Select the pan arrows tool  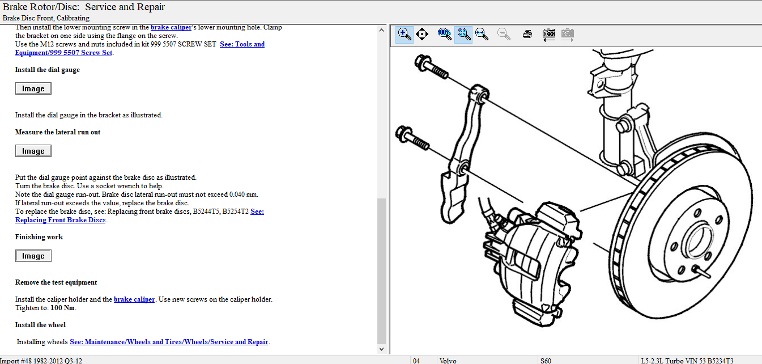click(422, 34)
